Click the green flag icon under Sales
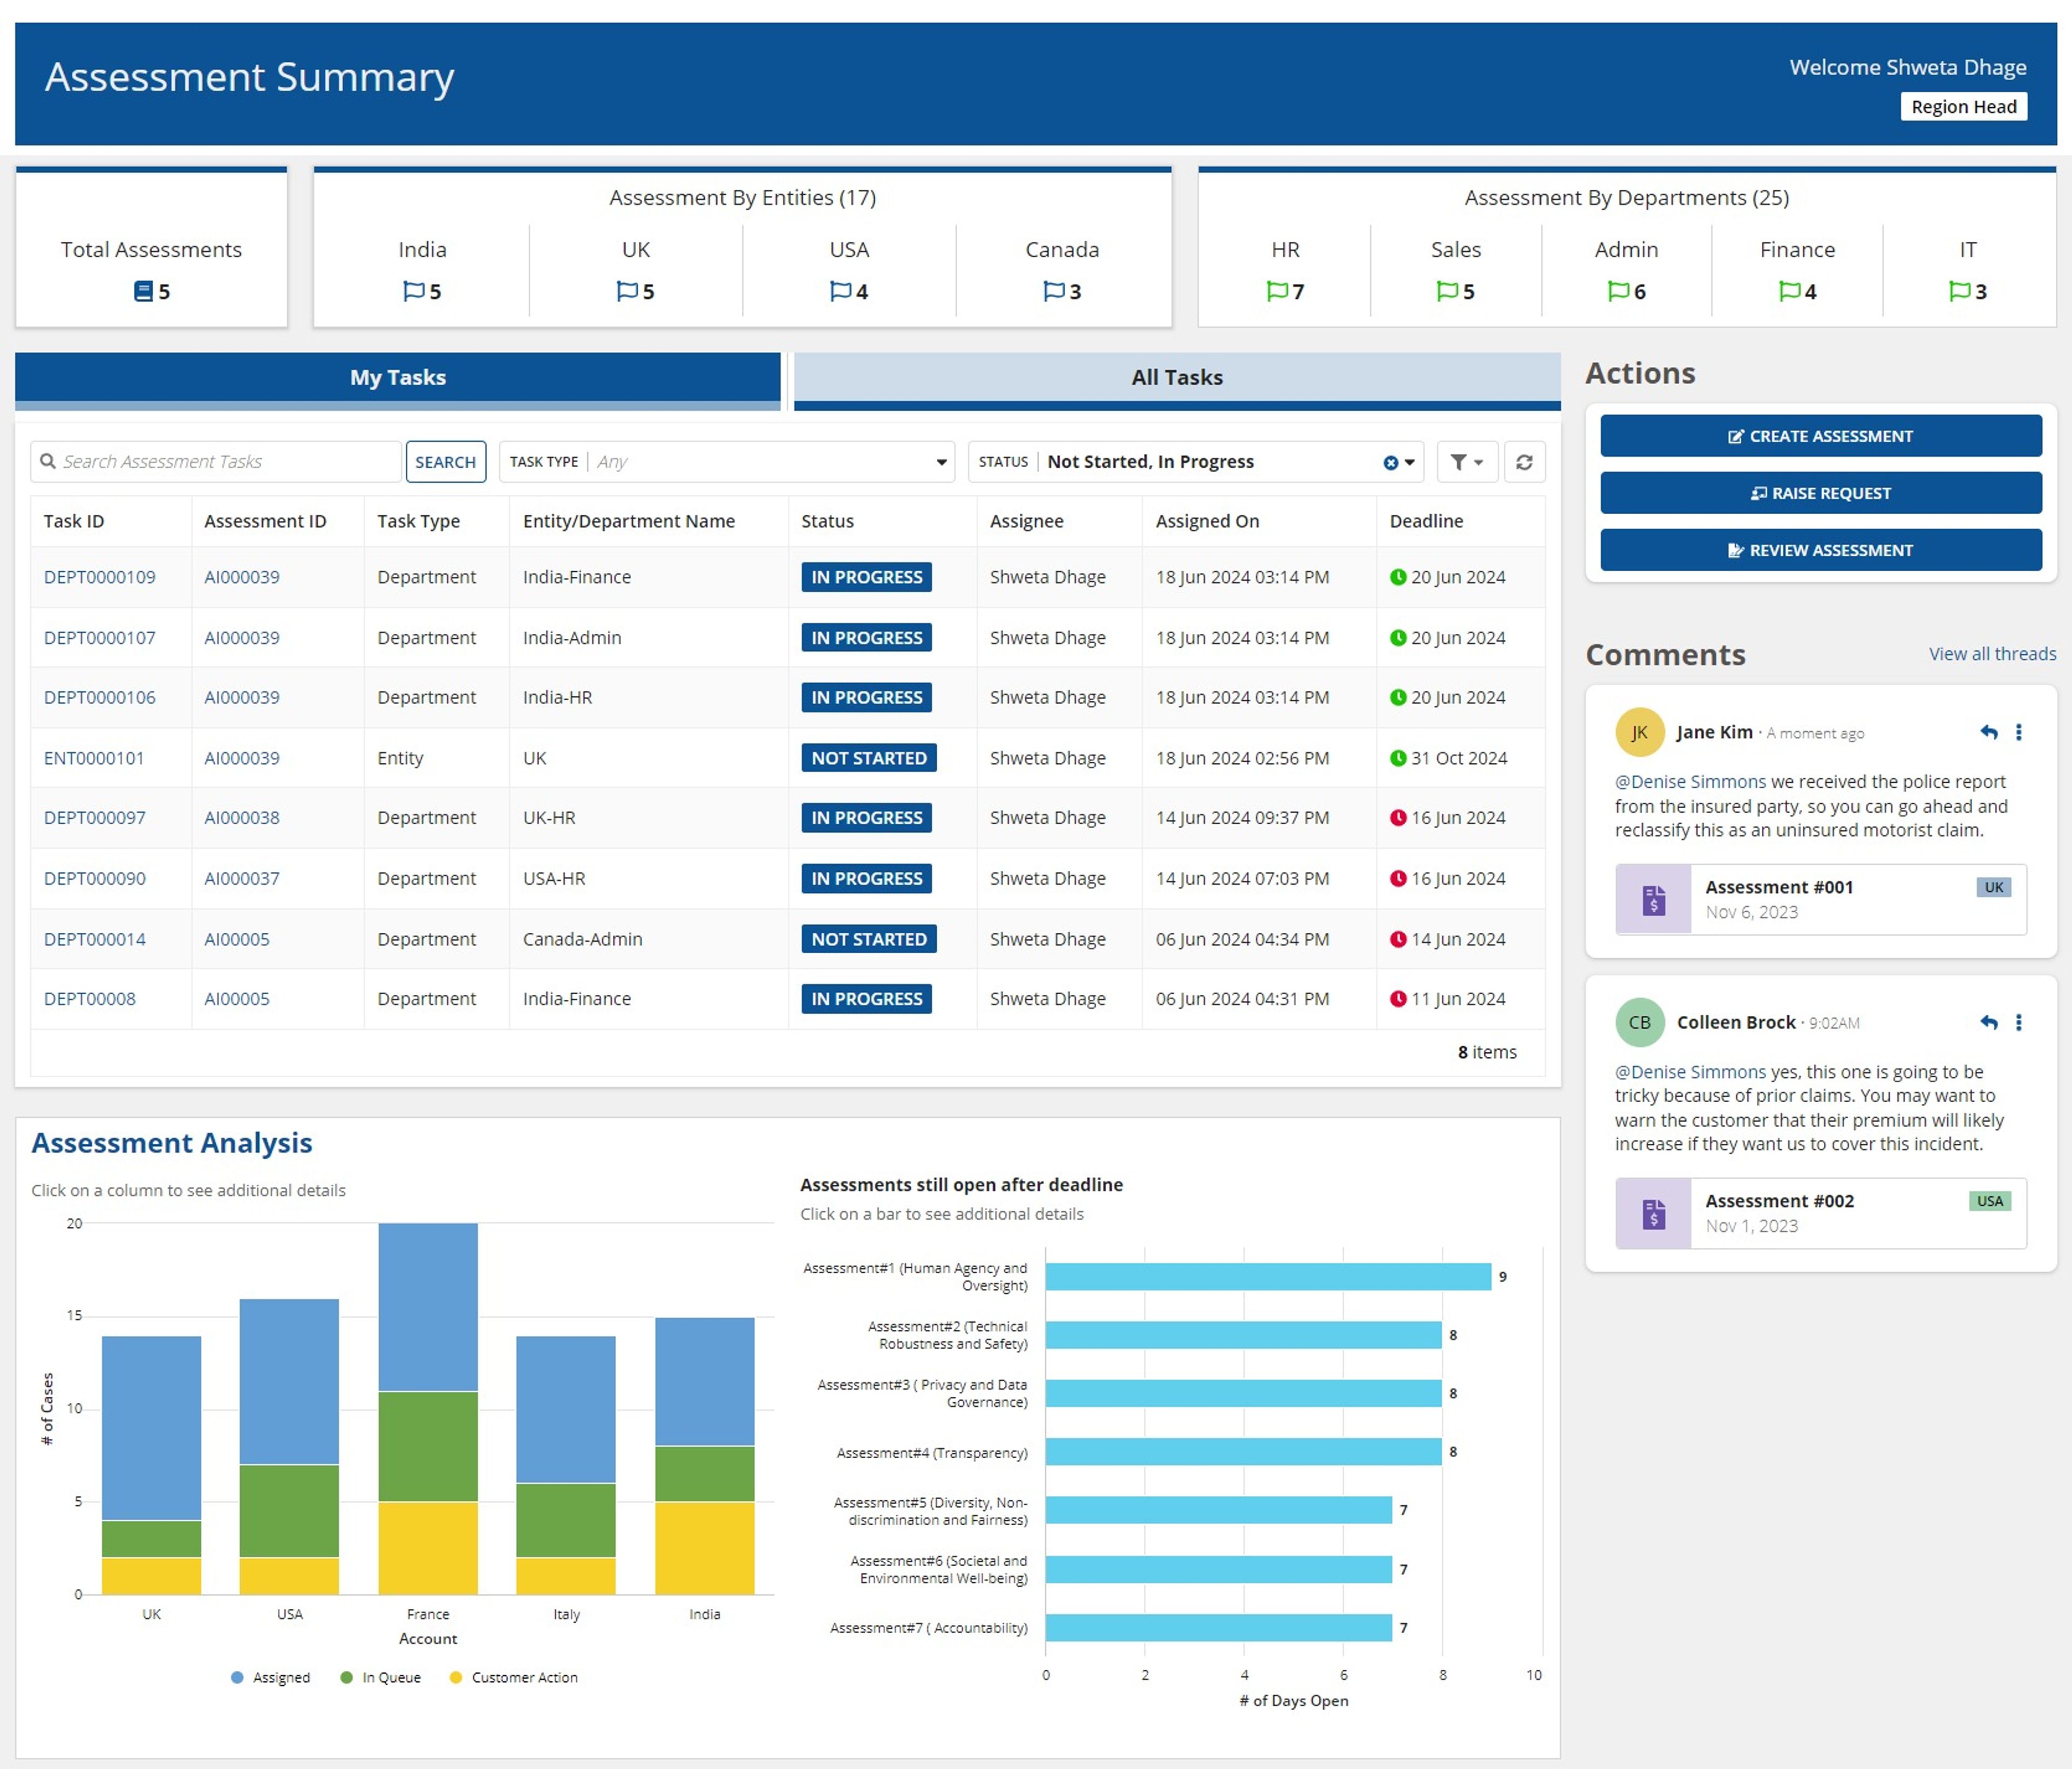This screenshot has height=1769, width=2072. pos(1447,291)
